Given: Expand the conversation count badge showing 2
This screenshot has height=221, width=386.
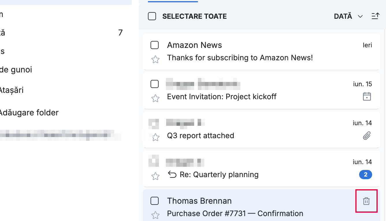Looking at the screenshot, I should [365, 175].
